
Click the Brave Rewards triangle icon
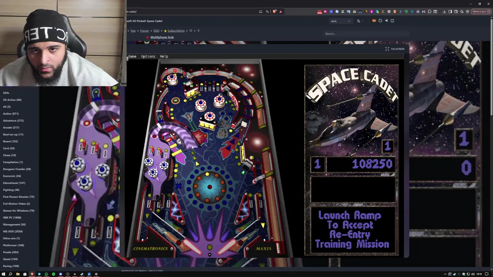pos(281,12)
